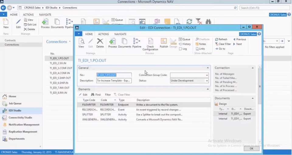This screenshot has width=292, height=155.
Task: Open Notes in Show Attached group
Action: coord(201,44)
